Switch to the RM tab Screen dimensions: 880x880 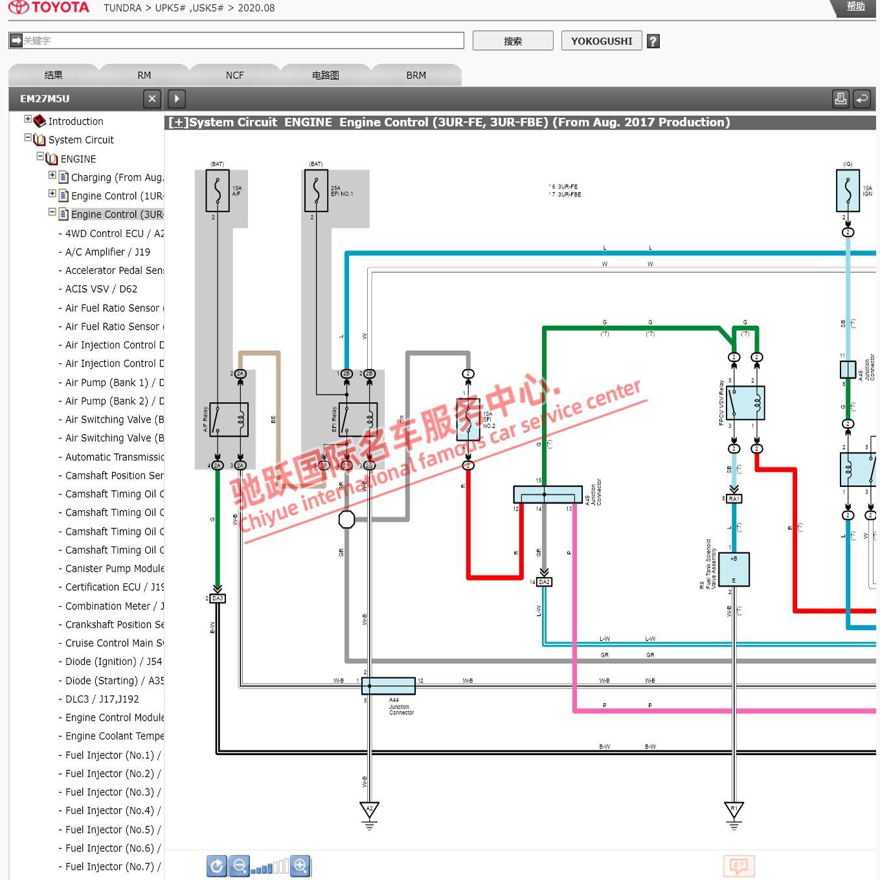coord(144,75)
